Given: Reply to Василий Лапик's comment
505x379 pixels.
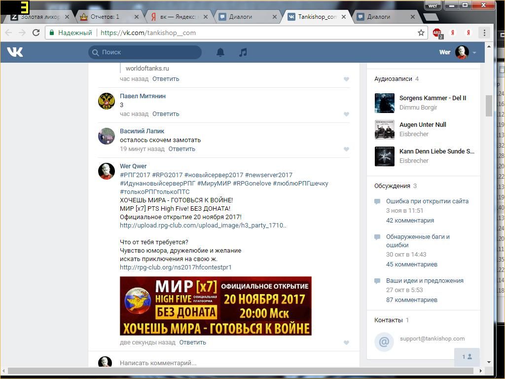Looking at the screenshot, I should [181, 149].
